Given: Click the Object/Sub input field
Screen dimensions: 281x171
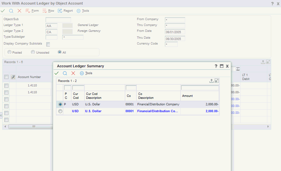Looking at the screenshot, I should 58,20.
